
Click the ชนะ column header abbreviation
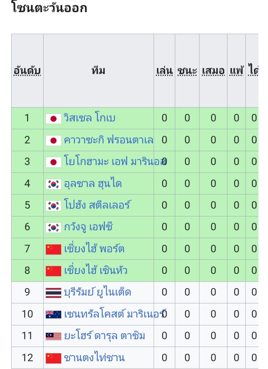pos(187,71)
